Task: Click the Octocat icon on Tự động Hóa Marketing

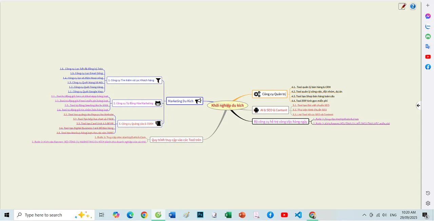Action: (158, 103)
